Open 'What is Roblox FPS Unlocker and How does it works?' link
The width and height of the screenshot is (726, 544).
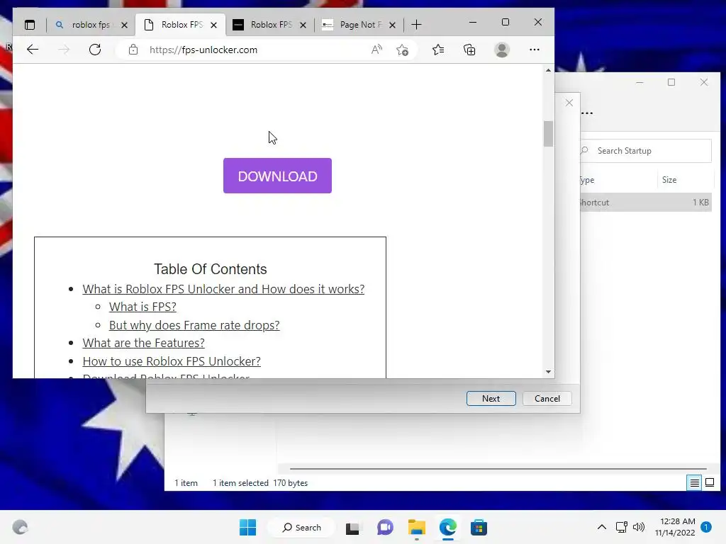[x=223, y=289]
